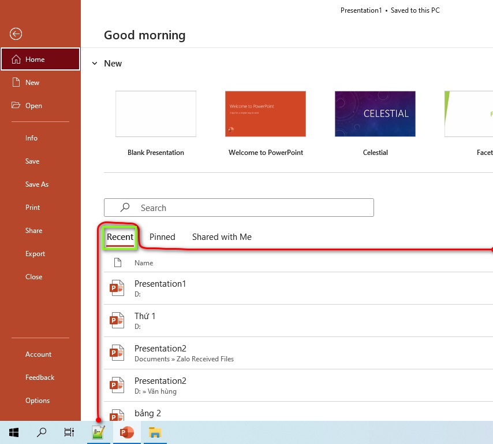
Task: Click the magnifier icon in Search box
Action: coord(125,207)
